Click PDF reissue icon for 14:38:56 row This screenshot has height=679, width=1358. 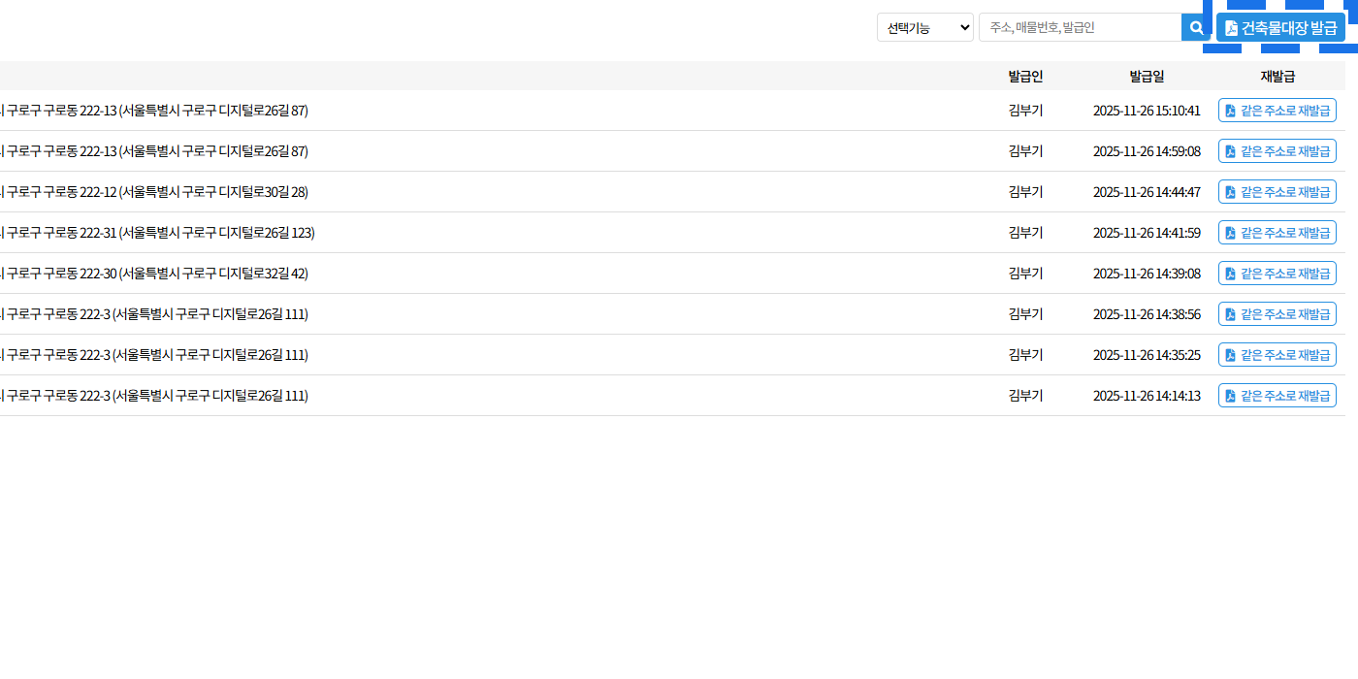pos(1230,314)
